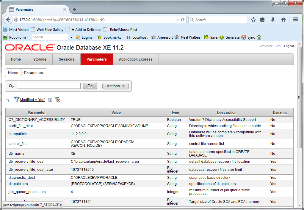
Task: Select the Parameters tab
Action: (97, 59)
